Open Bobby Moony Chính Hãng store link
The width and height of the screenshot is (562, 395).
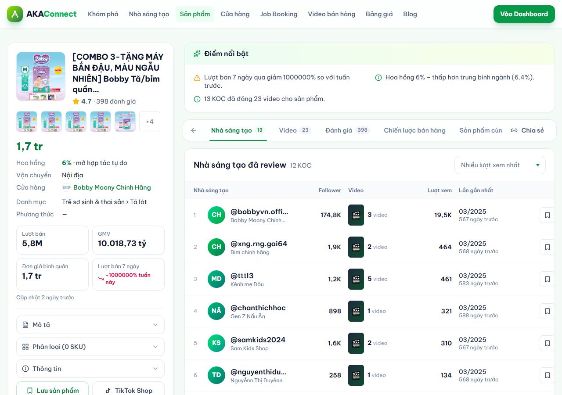tap(112, 187)
